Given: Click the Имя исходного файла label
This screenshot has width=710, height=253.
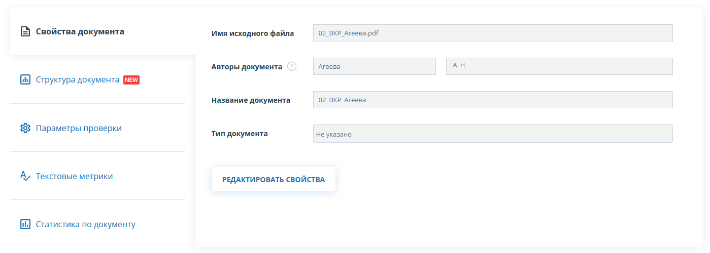Looking at the screenshot, I should (x=252, y=33).
